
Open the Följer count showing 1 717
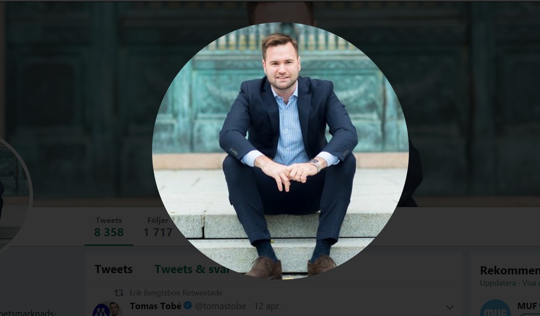[x=158, y=227]
